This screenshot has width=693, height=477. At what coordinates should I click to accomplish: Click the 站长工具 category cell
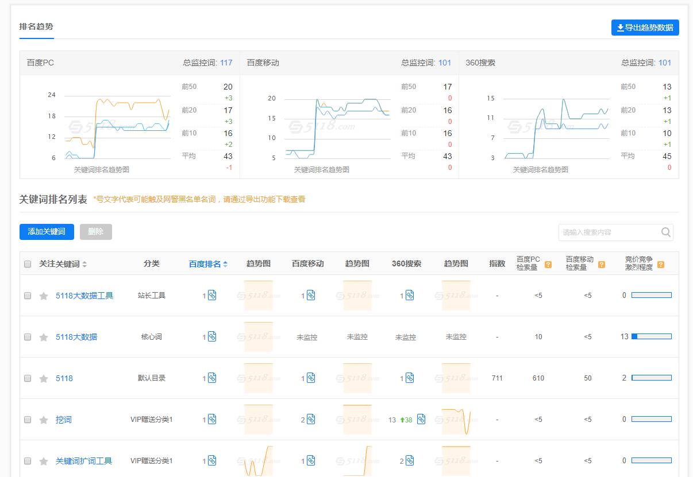coord(152,296)
